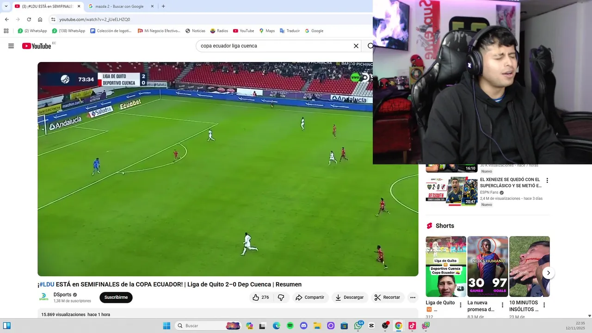This screenshot has height=333, width=592.
Task: Open Microsoft Edge from the taskbar
Action: [x=276, y=326]
